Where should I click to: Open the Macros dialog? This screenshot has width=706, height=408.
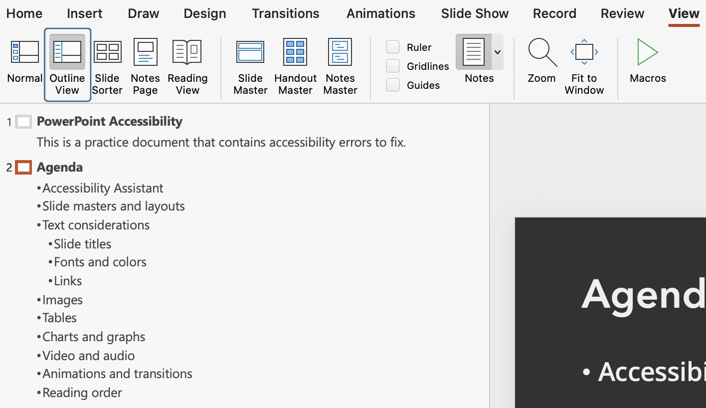[x=648, y=61]
